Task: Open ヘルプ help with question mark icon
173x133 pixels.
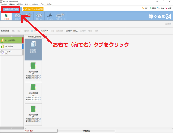Action: (160, 8)
